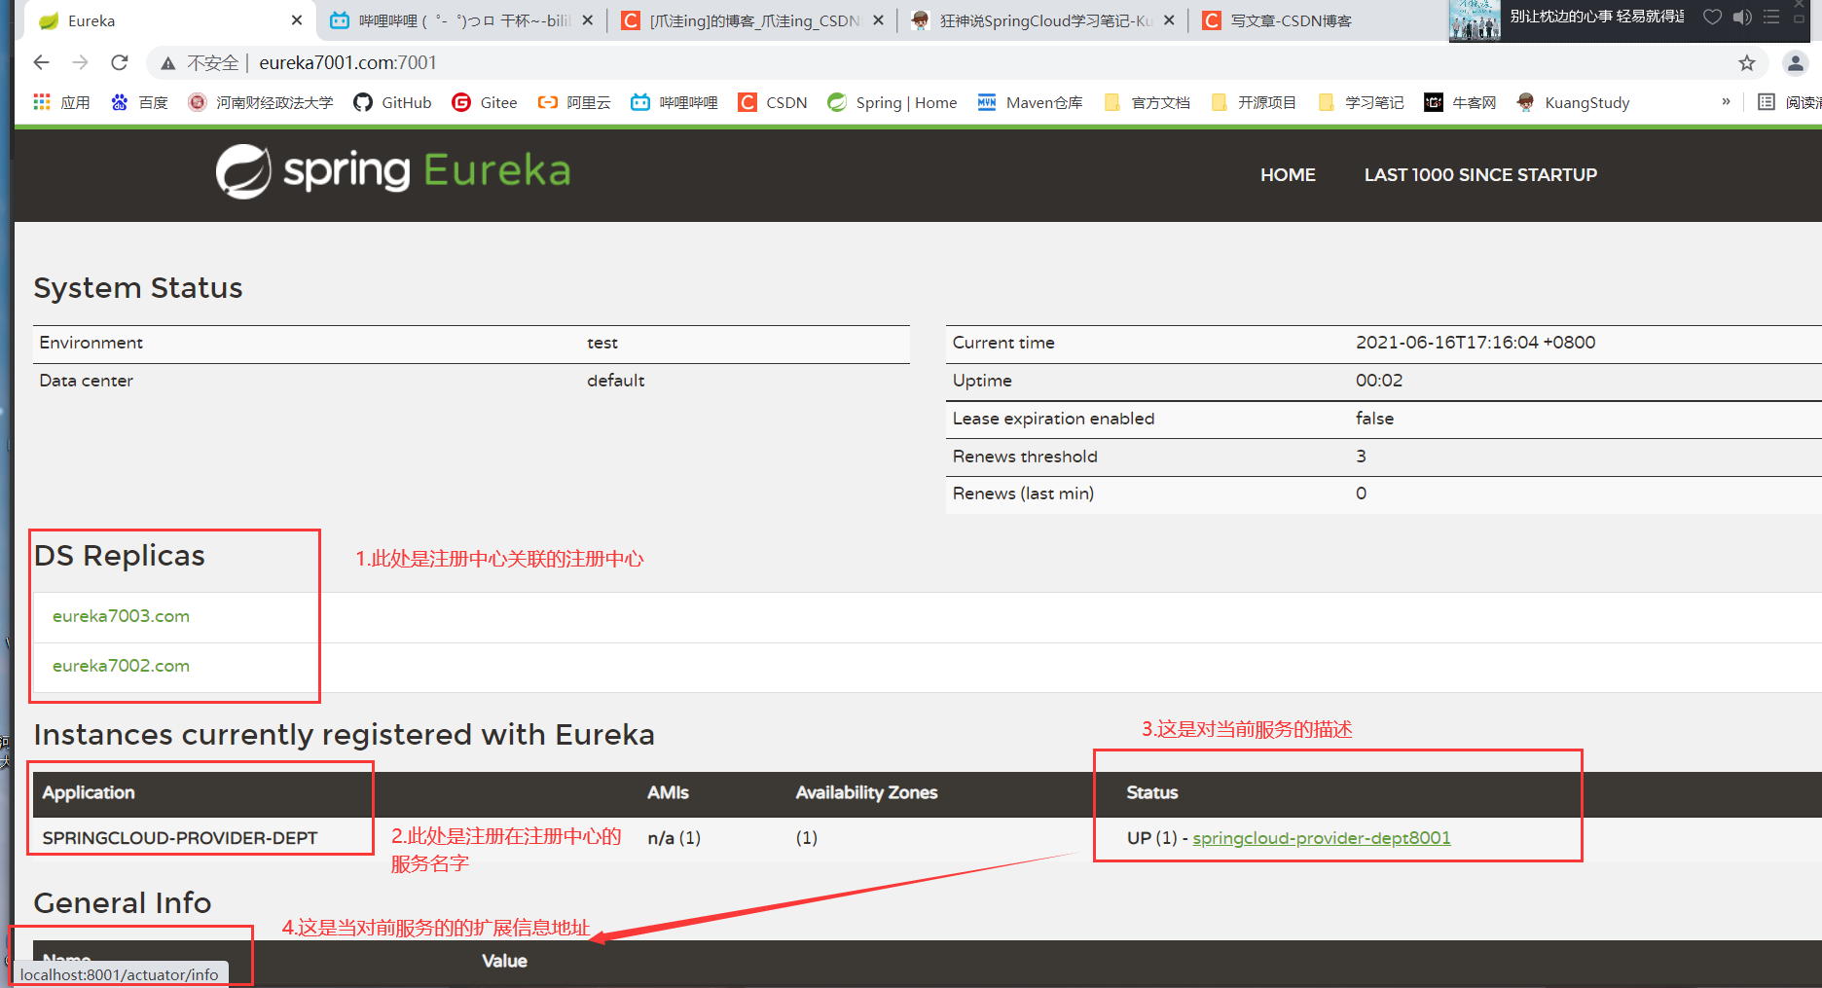Click the Availability Zones column header
This screenshot has width=1822, height=988.
pyautogui.click(x=866, y=792)
